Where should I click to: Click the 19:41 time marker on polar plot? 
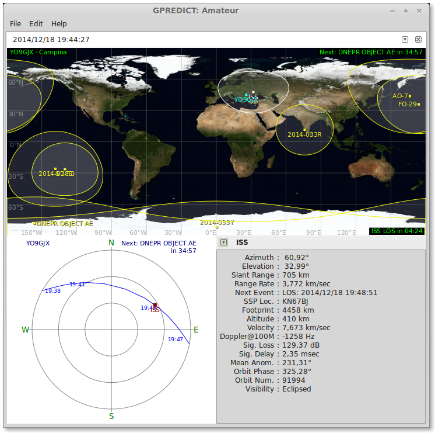click(77, 284)
